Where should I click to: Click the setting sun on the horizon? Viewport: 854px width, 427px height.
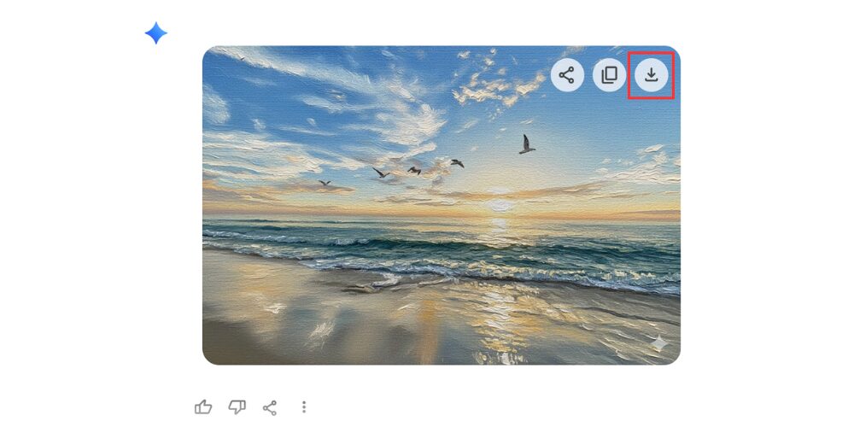coord(500,205)
